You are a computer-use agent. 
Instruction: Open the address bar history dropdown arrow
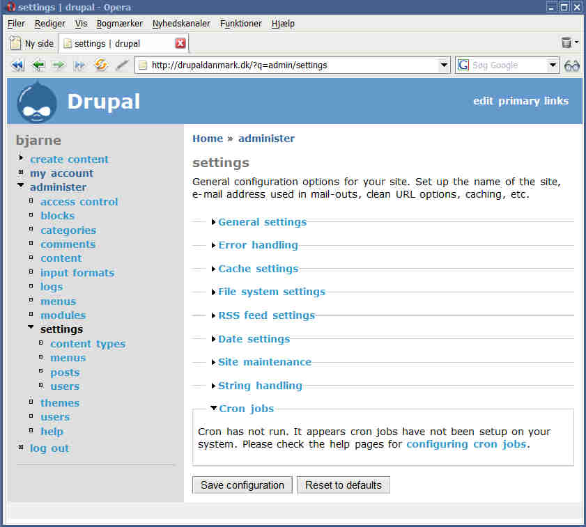click(444, 65)
